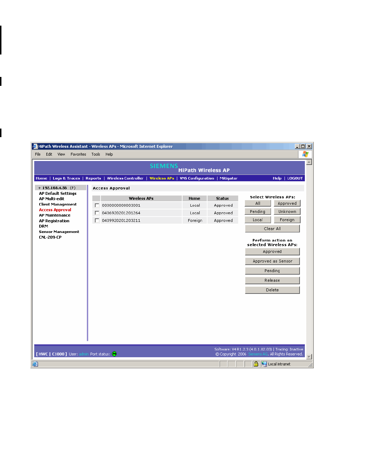Screen dimensions: 384x468
Task: Click the Internet Explorer icon in title bar
Action: [x=35, y=146]
